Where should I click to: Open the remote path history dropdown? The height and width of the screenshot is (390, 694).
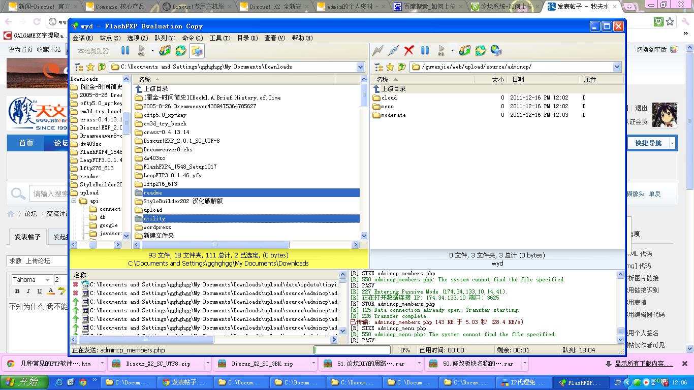[617, 67]
